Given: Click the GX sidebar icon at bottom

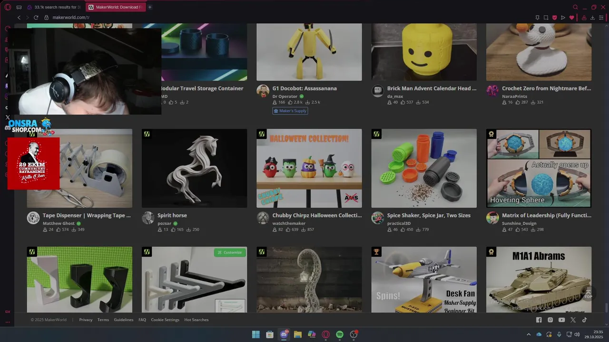Looking at the screenshot, I should 8,312.
